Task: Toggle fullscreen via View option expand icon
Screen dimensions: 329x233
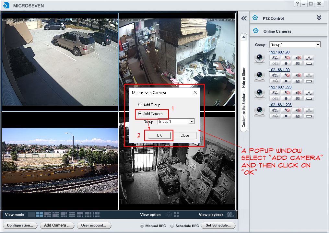Action: click(x=176, y=214)
